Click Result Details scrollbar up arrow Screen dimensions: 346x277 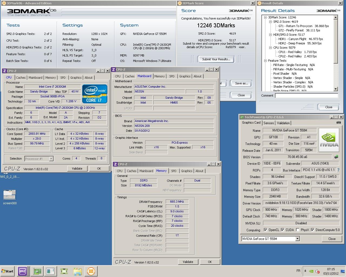tap(336, 17)
